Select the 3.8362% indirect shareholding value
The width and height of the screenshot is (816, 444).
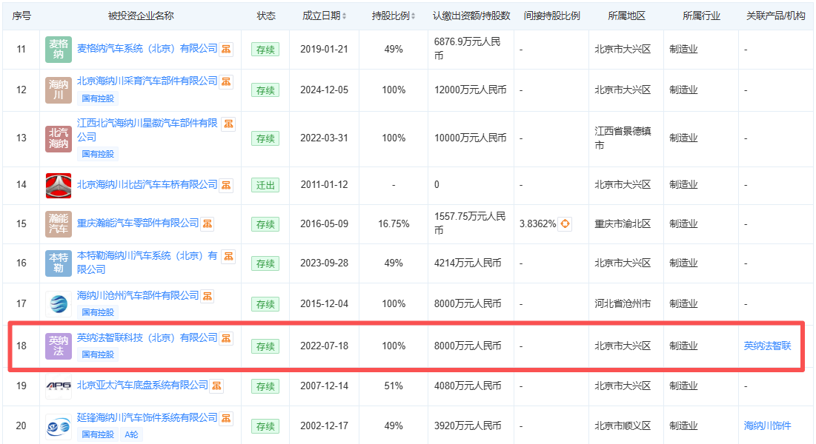point(537,224)
